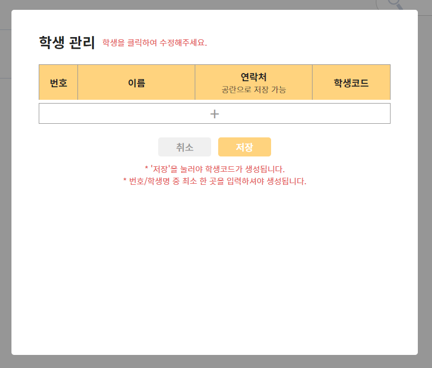
Task: Add a new student row with plus
Action: [214, 113]
